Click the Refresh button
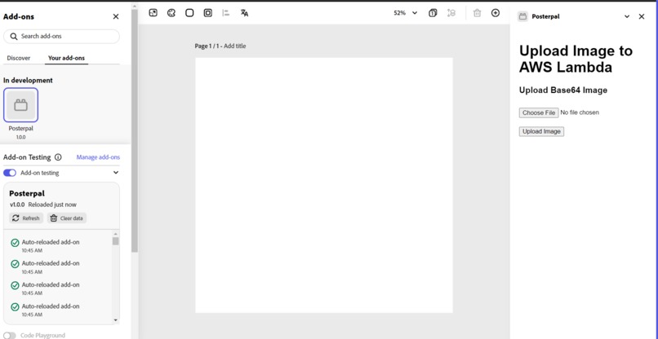 26,218
